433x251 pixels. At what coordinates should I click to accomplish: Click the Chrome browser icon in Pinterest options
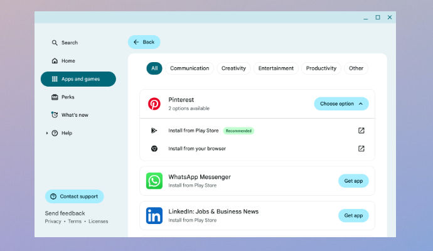coord(154,149)
